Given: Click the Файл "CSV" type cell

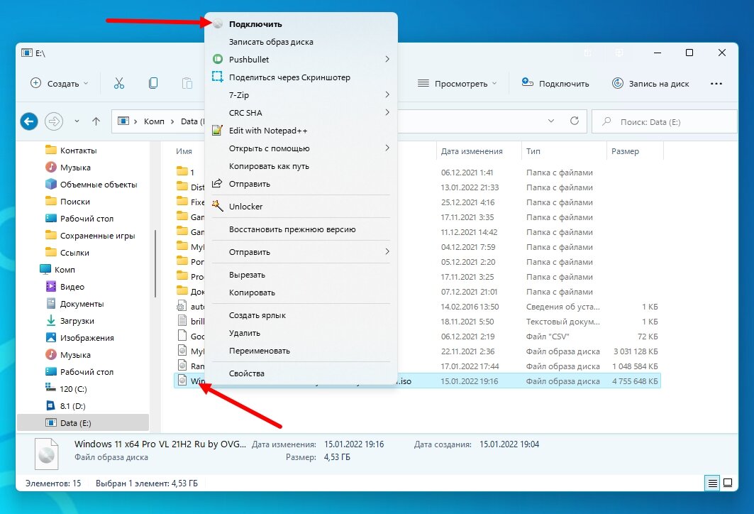Looking at the screenshot, I should click(548, 337).
